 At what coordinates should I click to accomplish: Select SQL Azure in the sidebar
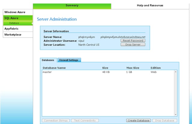click(18, 18)
